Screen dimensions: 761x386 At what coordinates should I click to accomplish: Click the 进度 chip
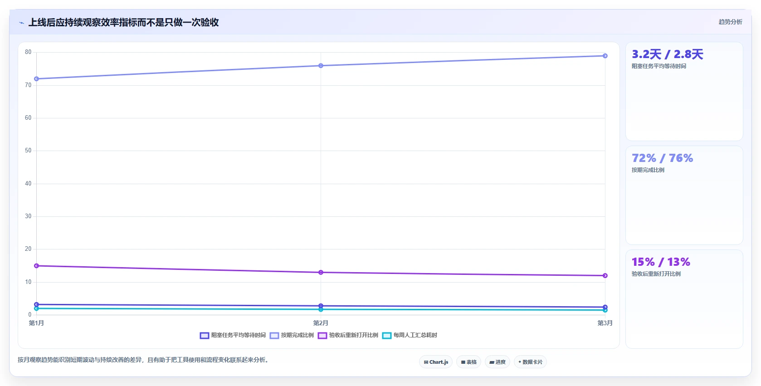pos(498,362)
